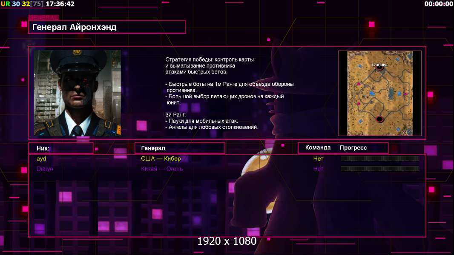The width and height of the screenshot is (454, 255).
Task: Click the map preview thumbnail
Action: coord(380,93)
